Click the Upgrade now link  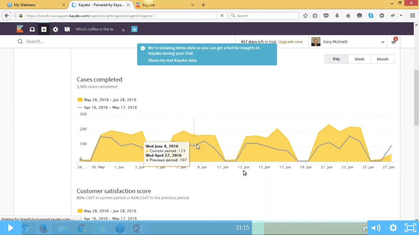290,42
